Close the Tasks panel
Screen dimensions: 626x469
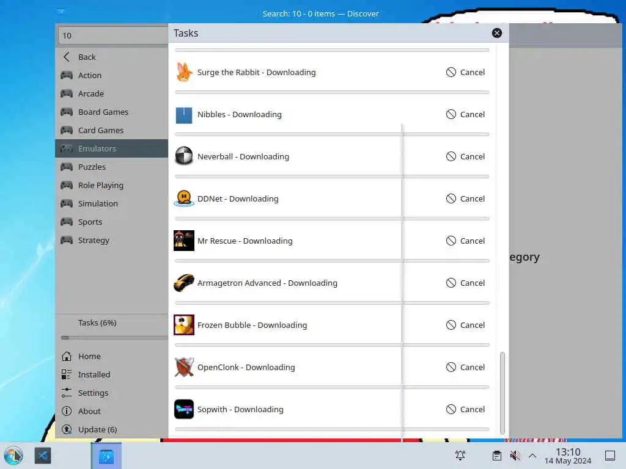click(x=496, y=33)
